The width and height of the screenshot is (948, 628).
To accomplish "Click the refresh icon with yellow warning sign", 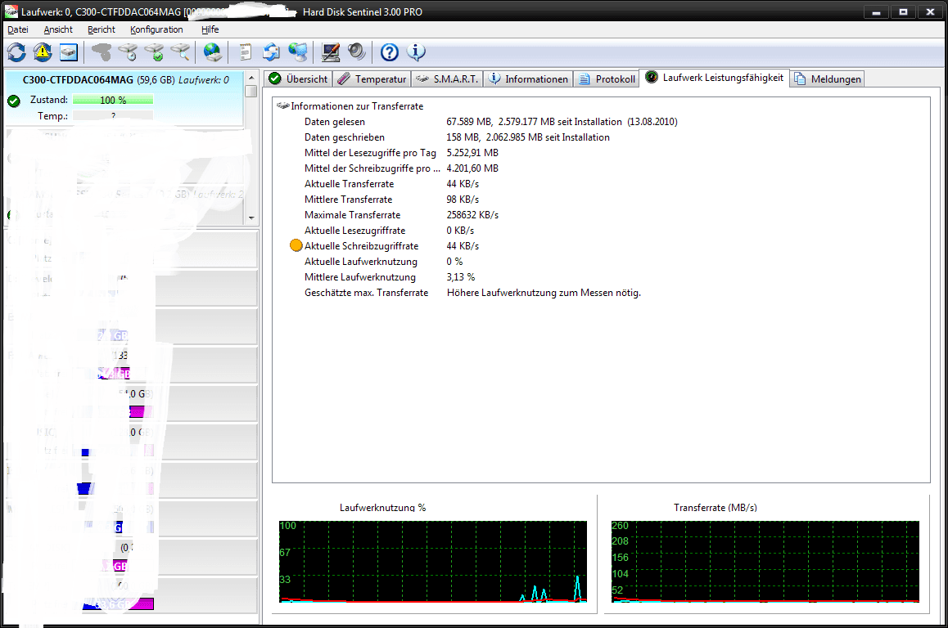I will click(43, 52).
